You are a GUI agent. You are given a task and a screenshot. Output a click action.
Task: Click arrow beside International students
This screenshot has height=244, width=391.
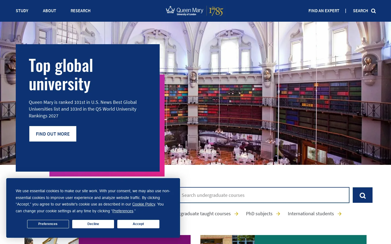[339, 214]
